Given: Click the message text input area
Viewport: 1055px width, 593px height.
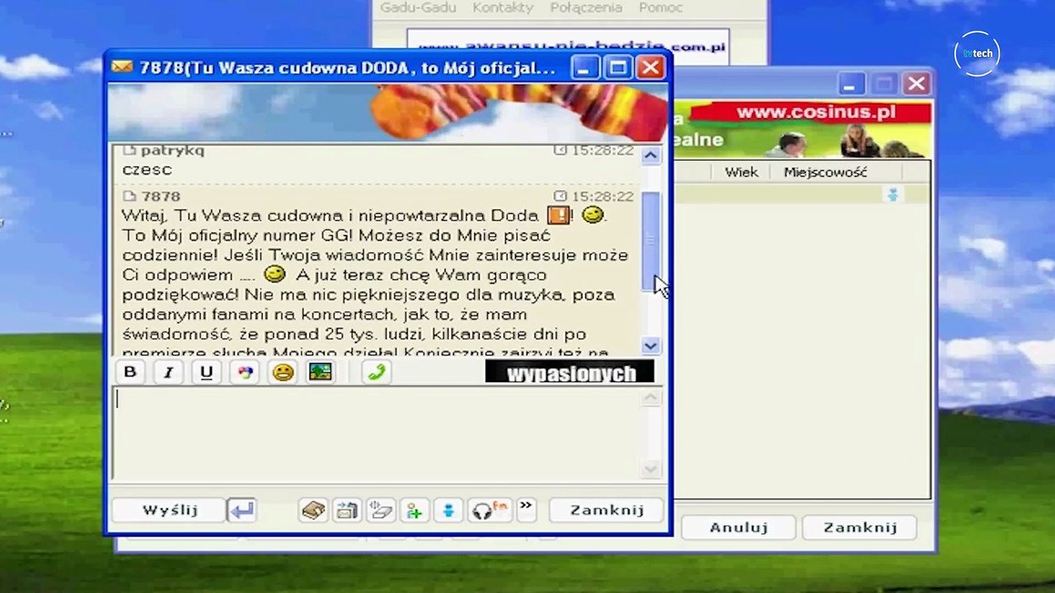Looking at the screenshot, I should (x=377, y=434).
